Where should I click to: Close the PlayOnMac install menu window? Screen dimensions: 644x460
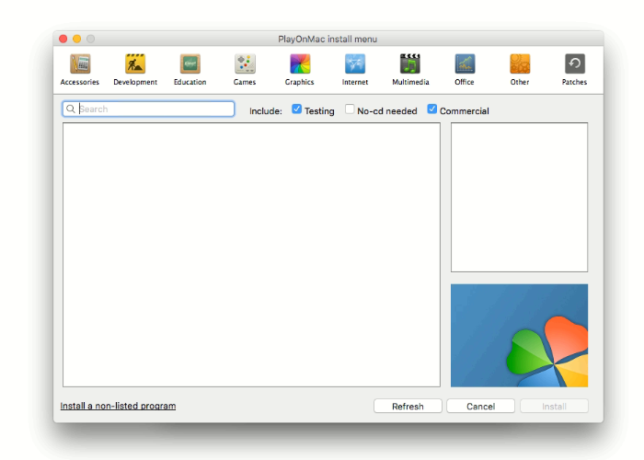pos(63,39)
